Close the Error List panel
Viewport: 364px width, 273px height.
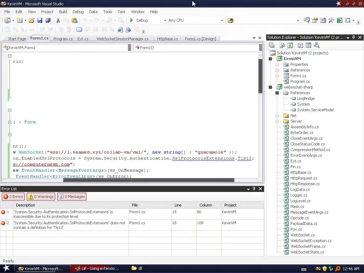point(260,189)
